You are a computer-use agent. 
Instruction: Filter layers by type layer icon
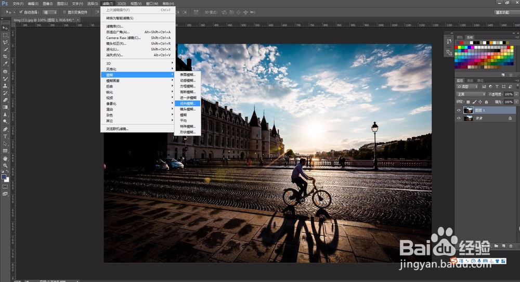tap(497, 86)
